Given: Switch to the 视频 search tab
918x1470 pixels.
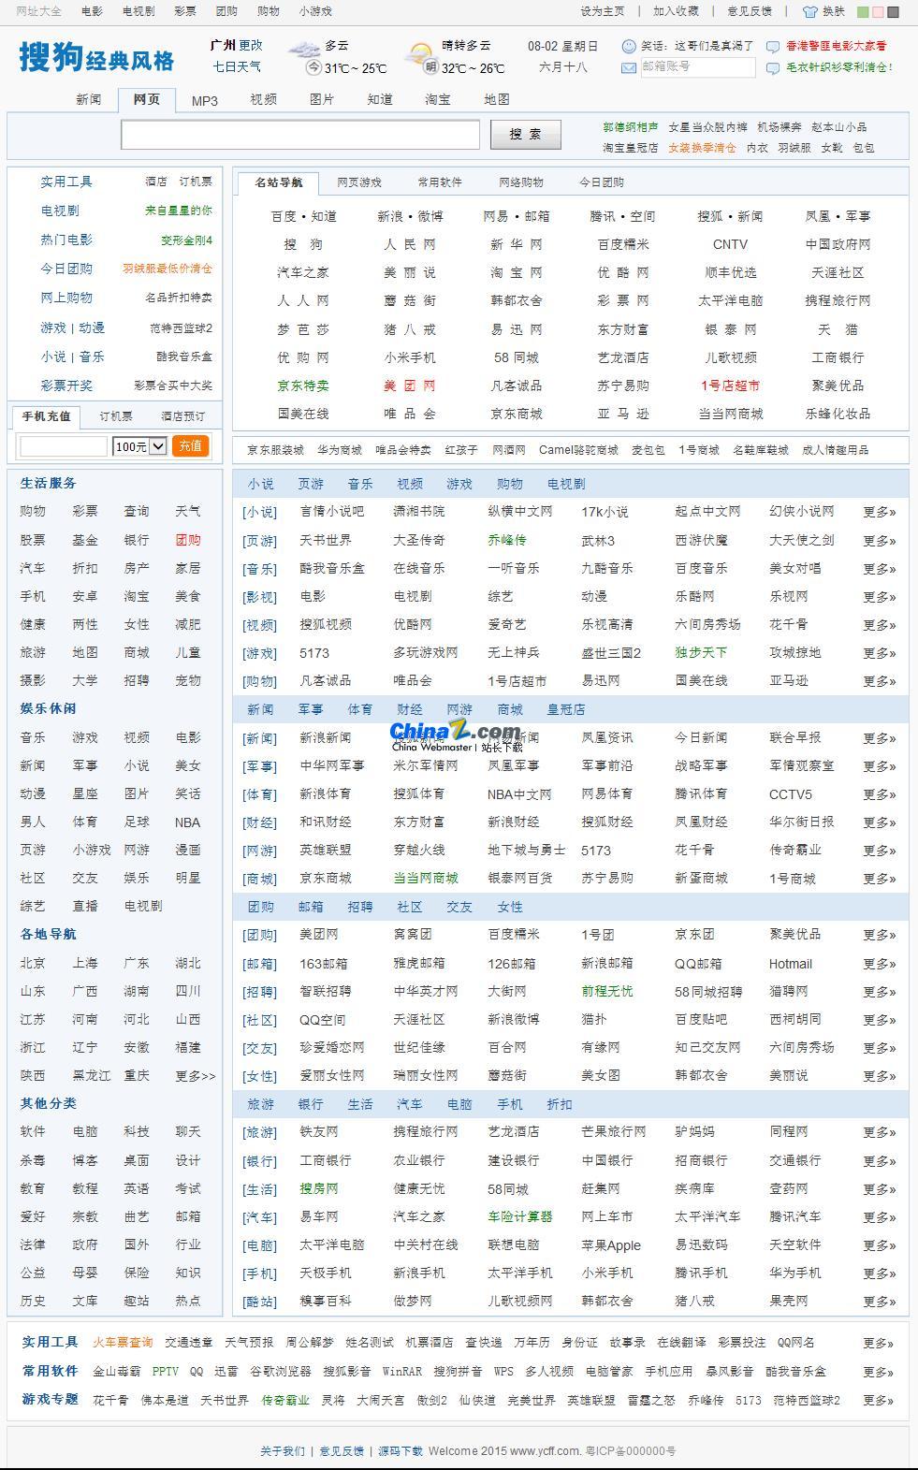Looking at the screenshot, I should (264, 99).
